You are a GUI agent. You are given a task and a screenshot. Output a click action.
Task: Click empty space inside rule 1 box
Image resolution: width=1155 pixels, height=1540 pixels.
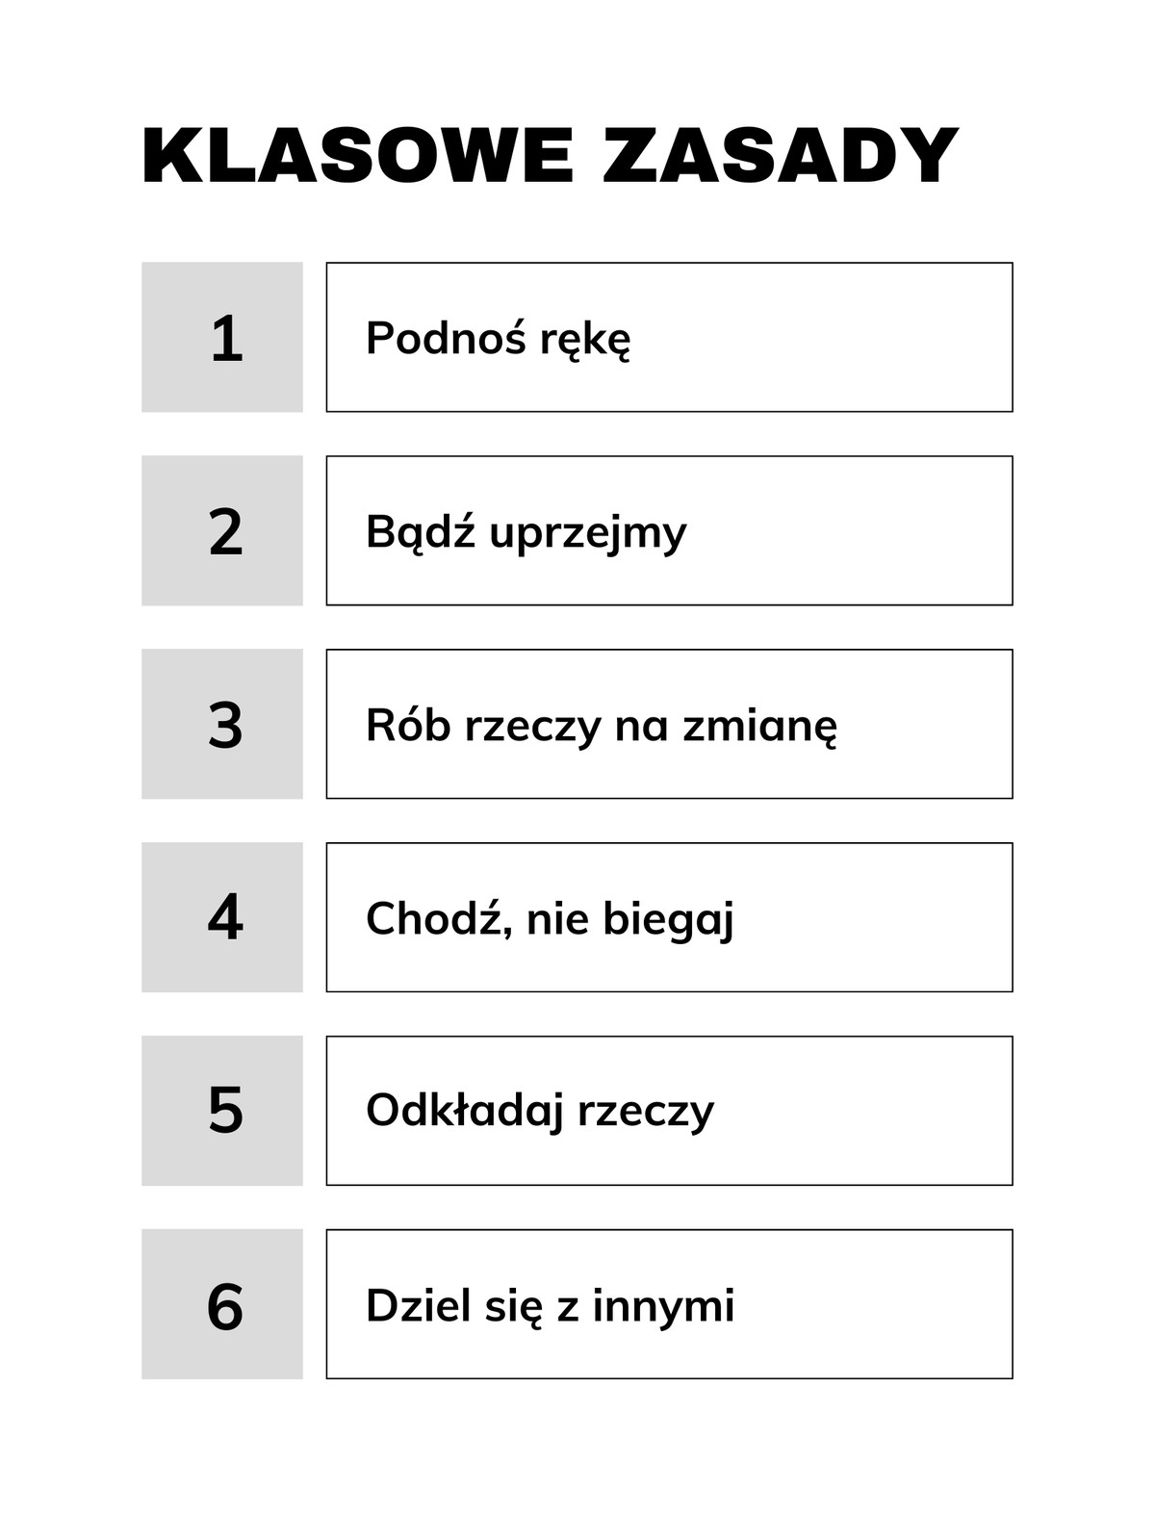pos(828,337)
